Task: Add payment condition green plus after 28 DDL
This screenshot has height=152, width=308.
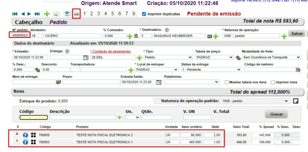Action: coord(139,57)
